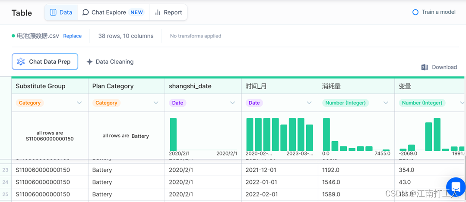
Task: Click No transforms applied text
Action: tap(196, 36)
